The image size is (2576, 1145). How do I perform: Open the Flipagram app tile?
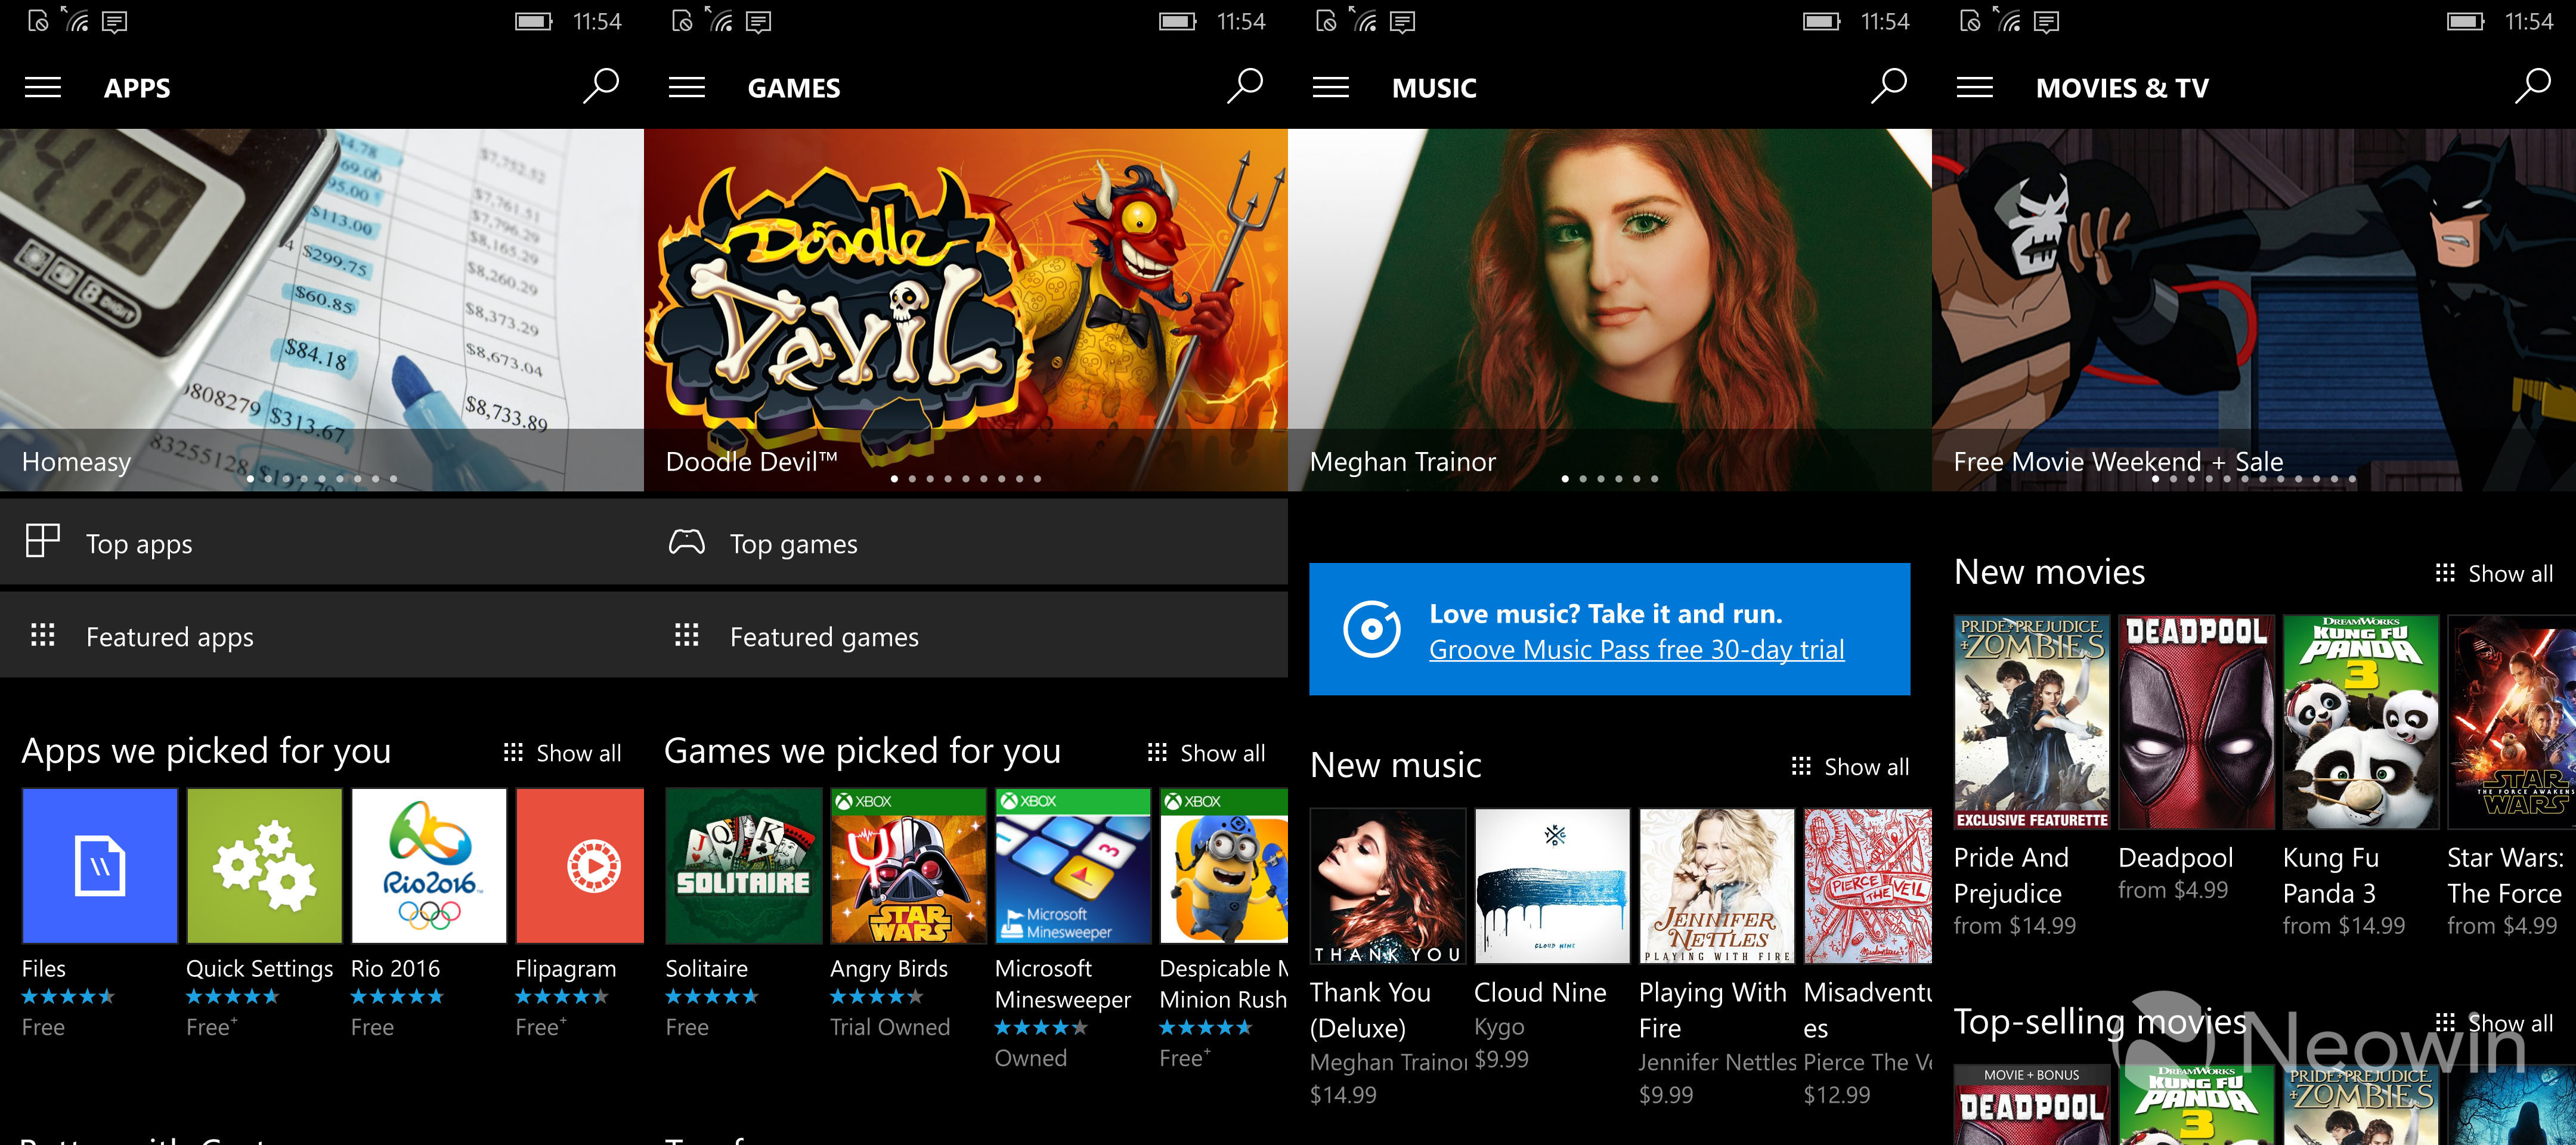click(580, 866)
